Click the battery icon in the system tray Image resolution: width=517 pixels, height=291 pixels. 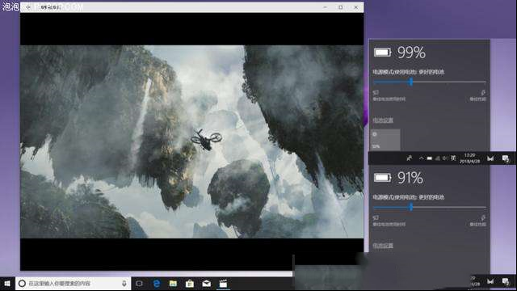[429, 158]
